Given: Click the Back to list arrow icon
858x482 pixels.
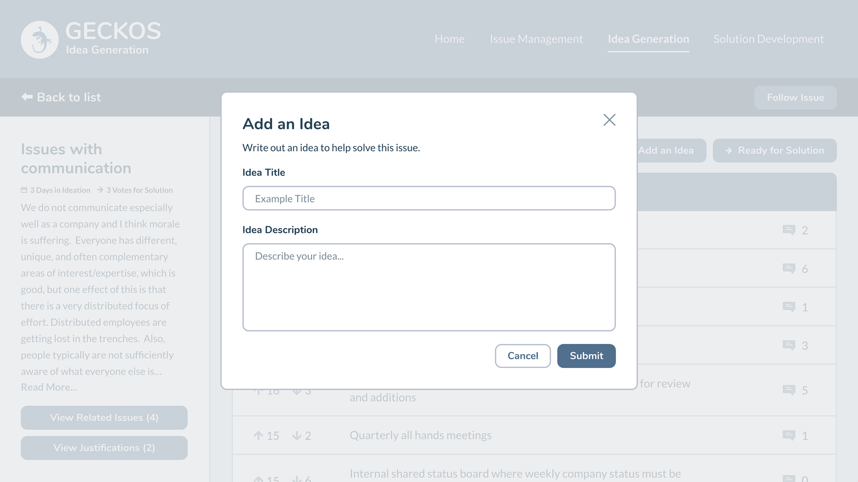Looking at the screenshot, I should [27, 97].
